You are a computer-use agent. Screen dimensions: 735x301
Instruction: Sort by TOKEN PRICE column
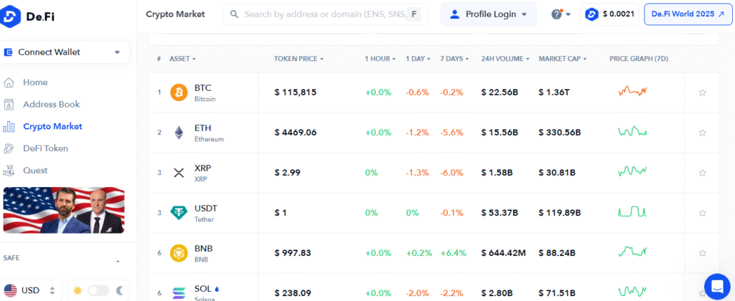299,59
